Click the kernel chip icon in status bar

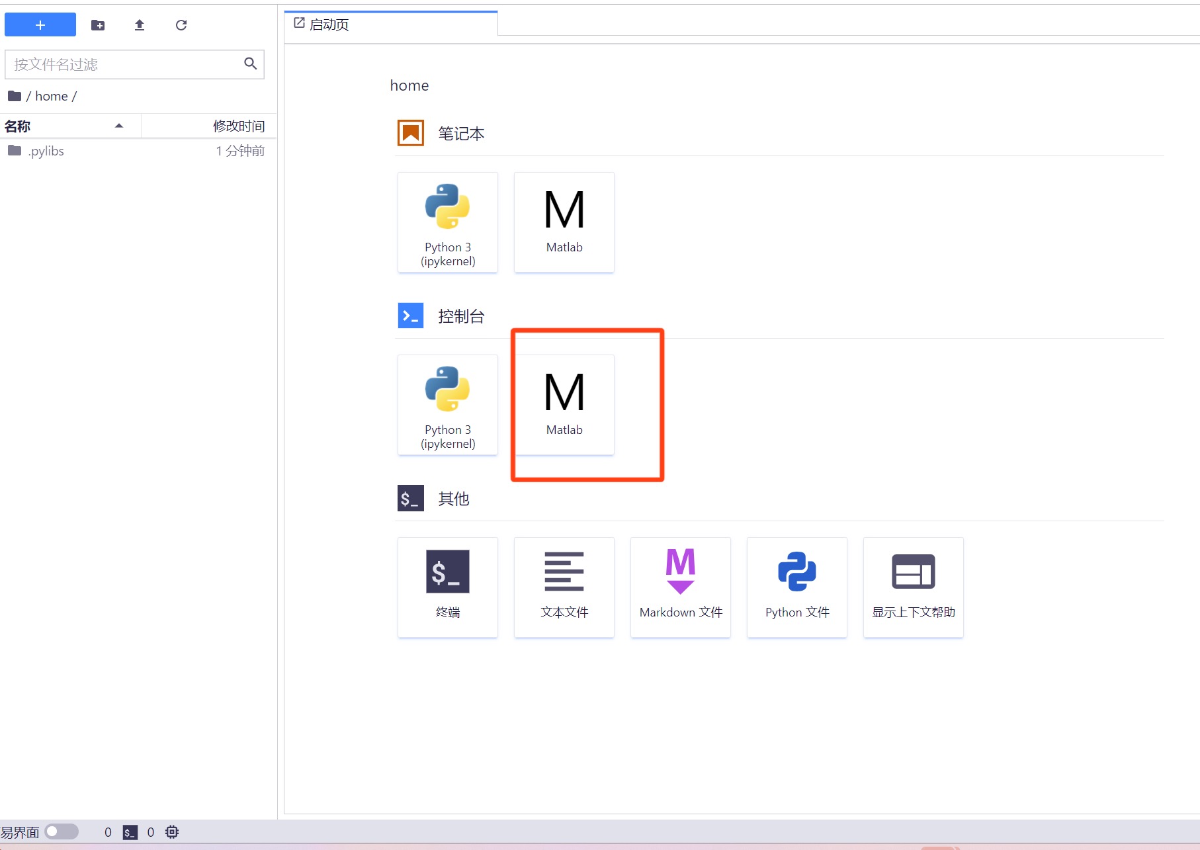172,831
